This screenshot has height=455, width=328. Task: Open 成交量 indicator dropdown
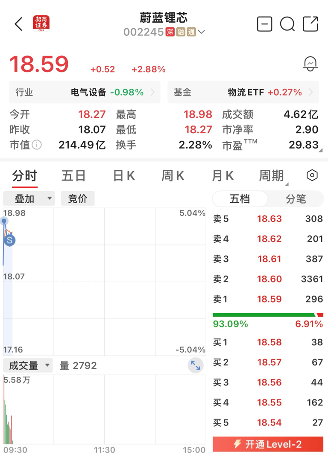point(28,366)
